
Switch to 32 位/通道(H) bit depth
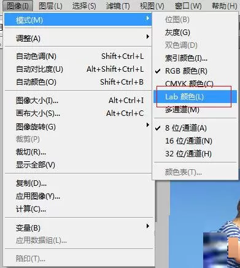[195, 154]
